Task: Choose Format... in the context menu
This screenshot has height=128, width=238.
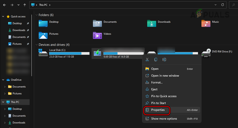Action: pyautogui.click(x=157, y=82)
